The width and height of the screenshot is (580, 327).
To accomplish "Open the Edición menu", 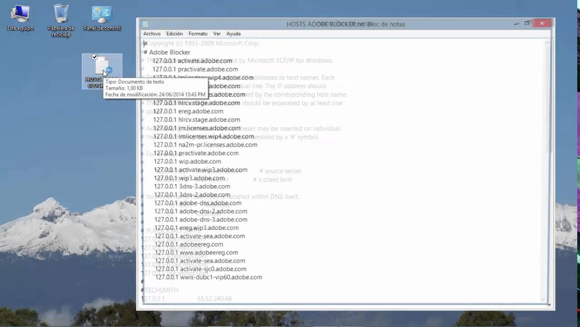I will point(174,34).
